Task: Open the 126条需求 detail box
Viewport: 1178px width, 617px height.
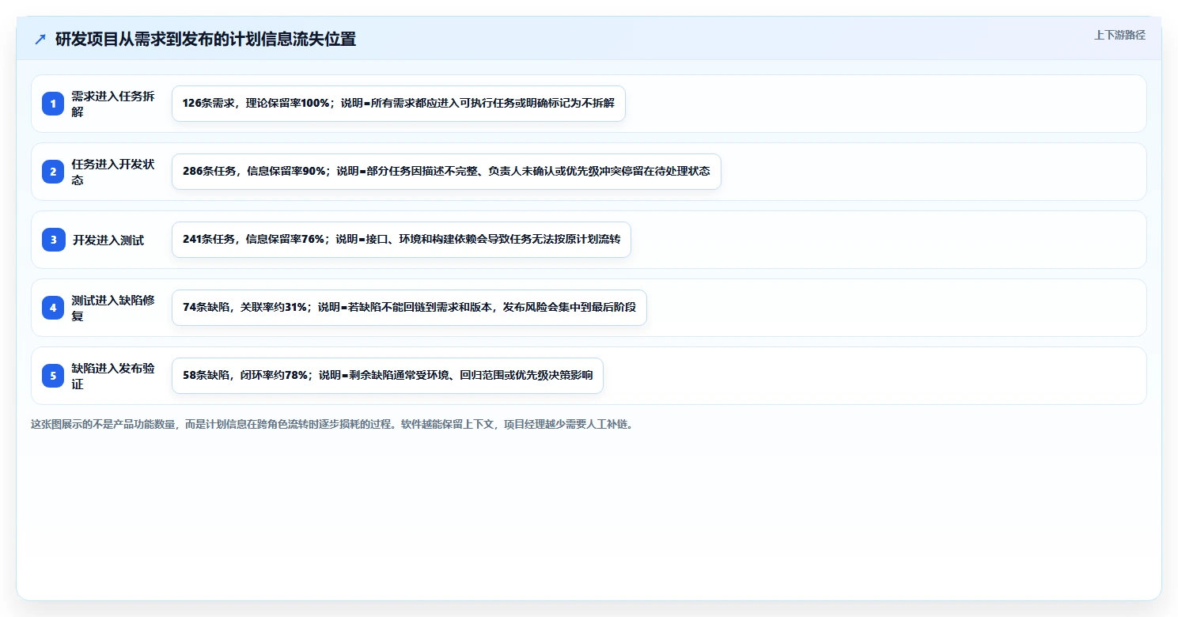Action: point(399,104)
